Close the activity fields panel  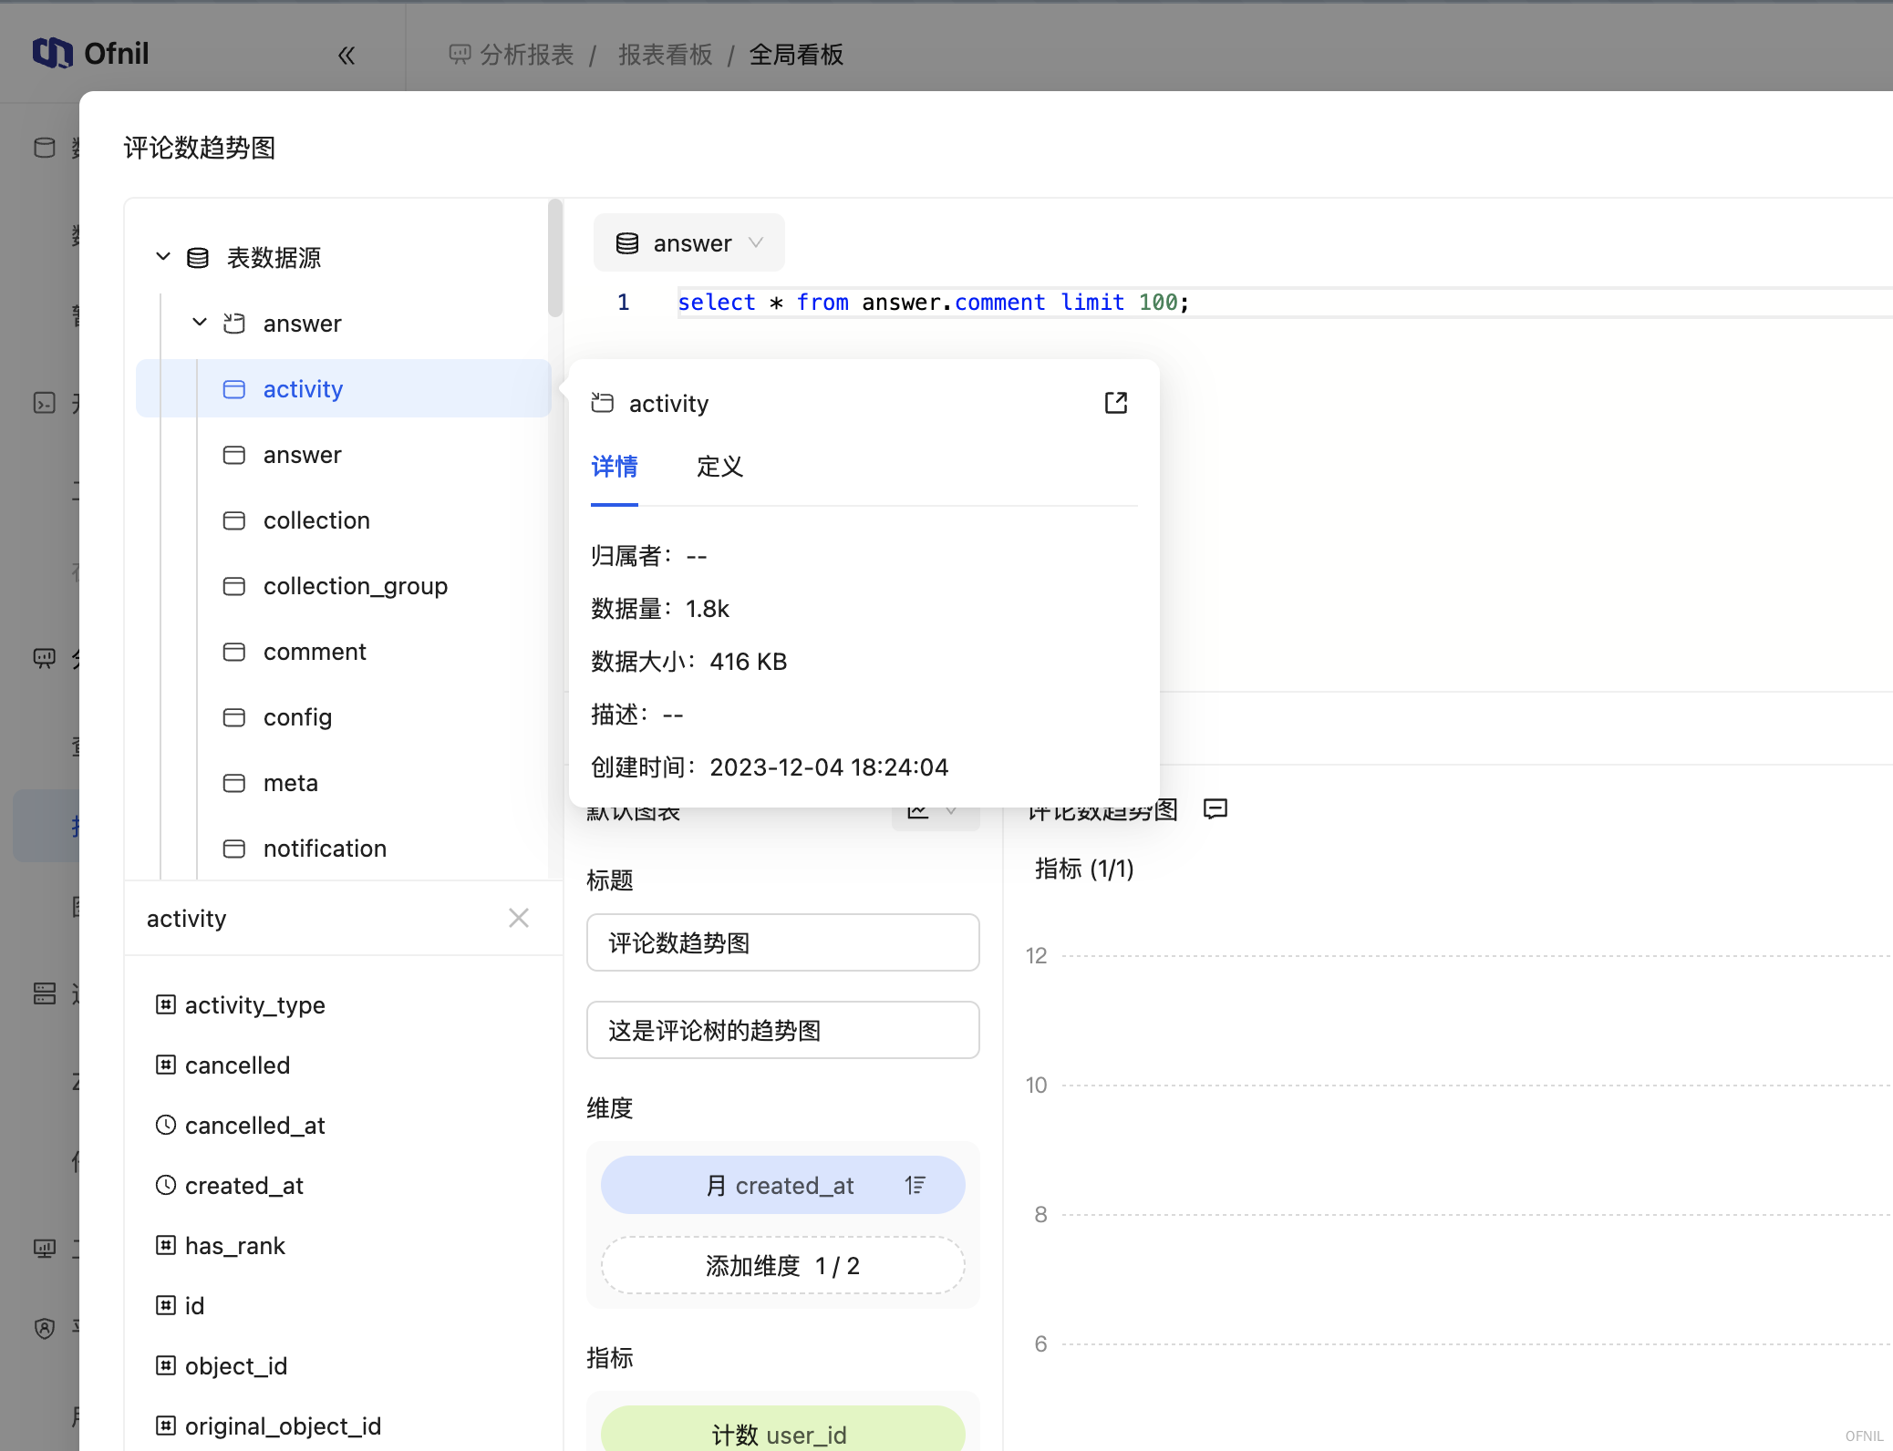click(519, 918)
